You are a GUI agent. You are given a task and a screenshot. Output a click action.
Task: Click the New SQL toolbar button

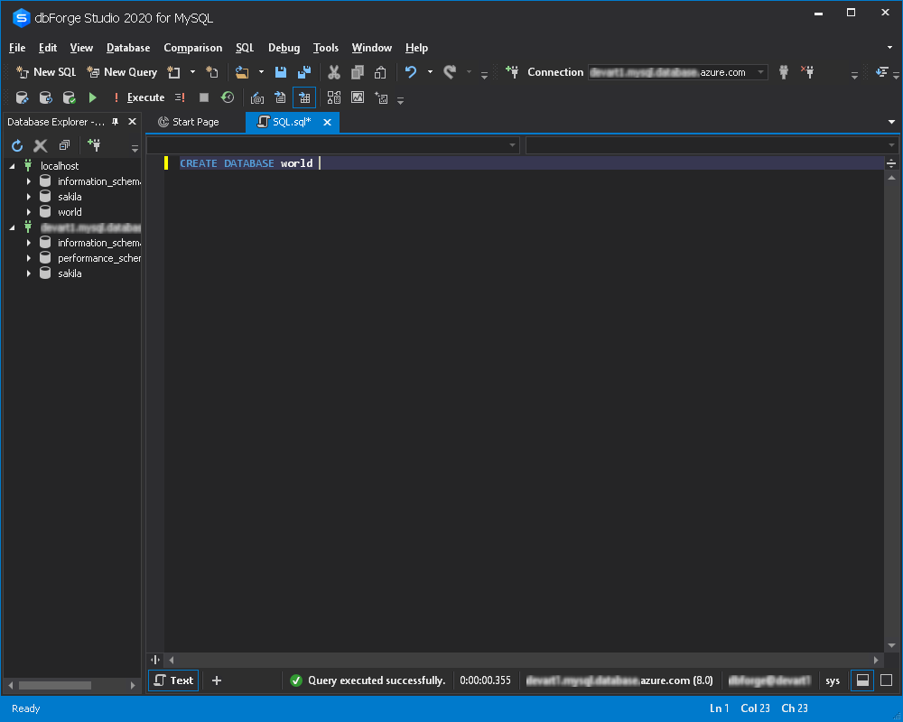tap(46, 72)
